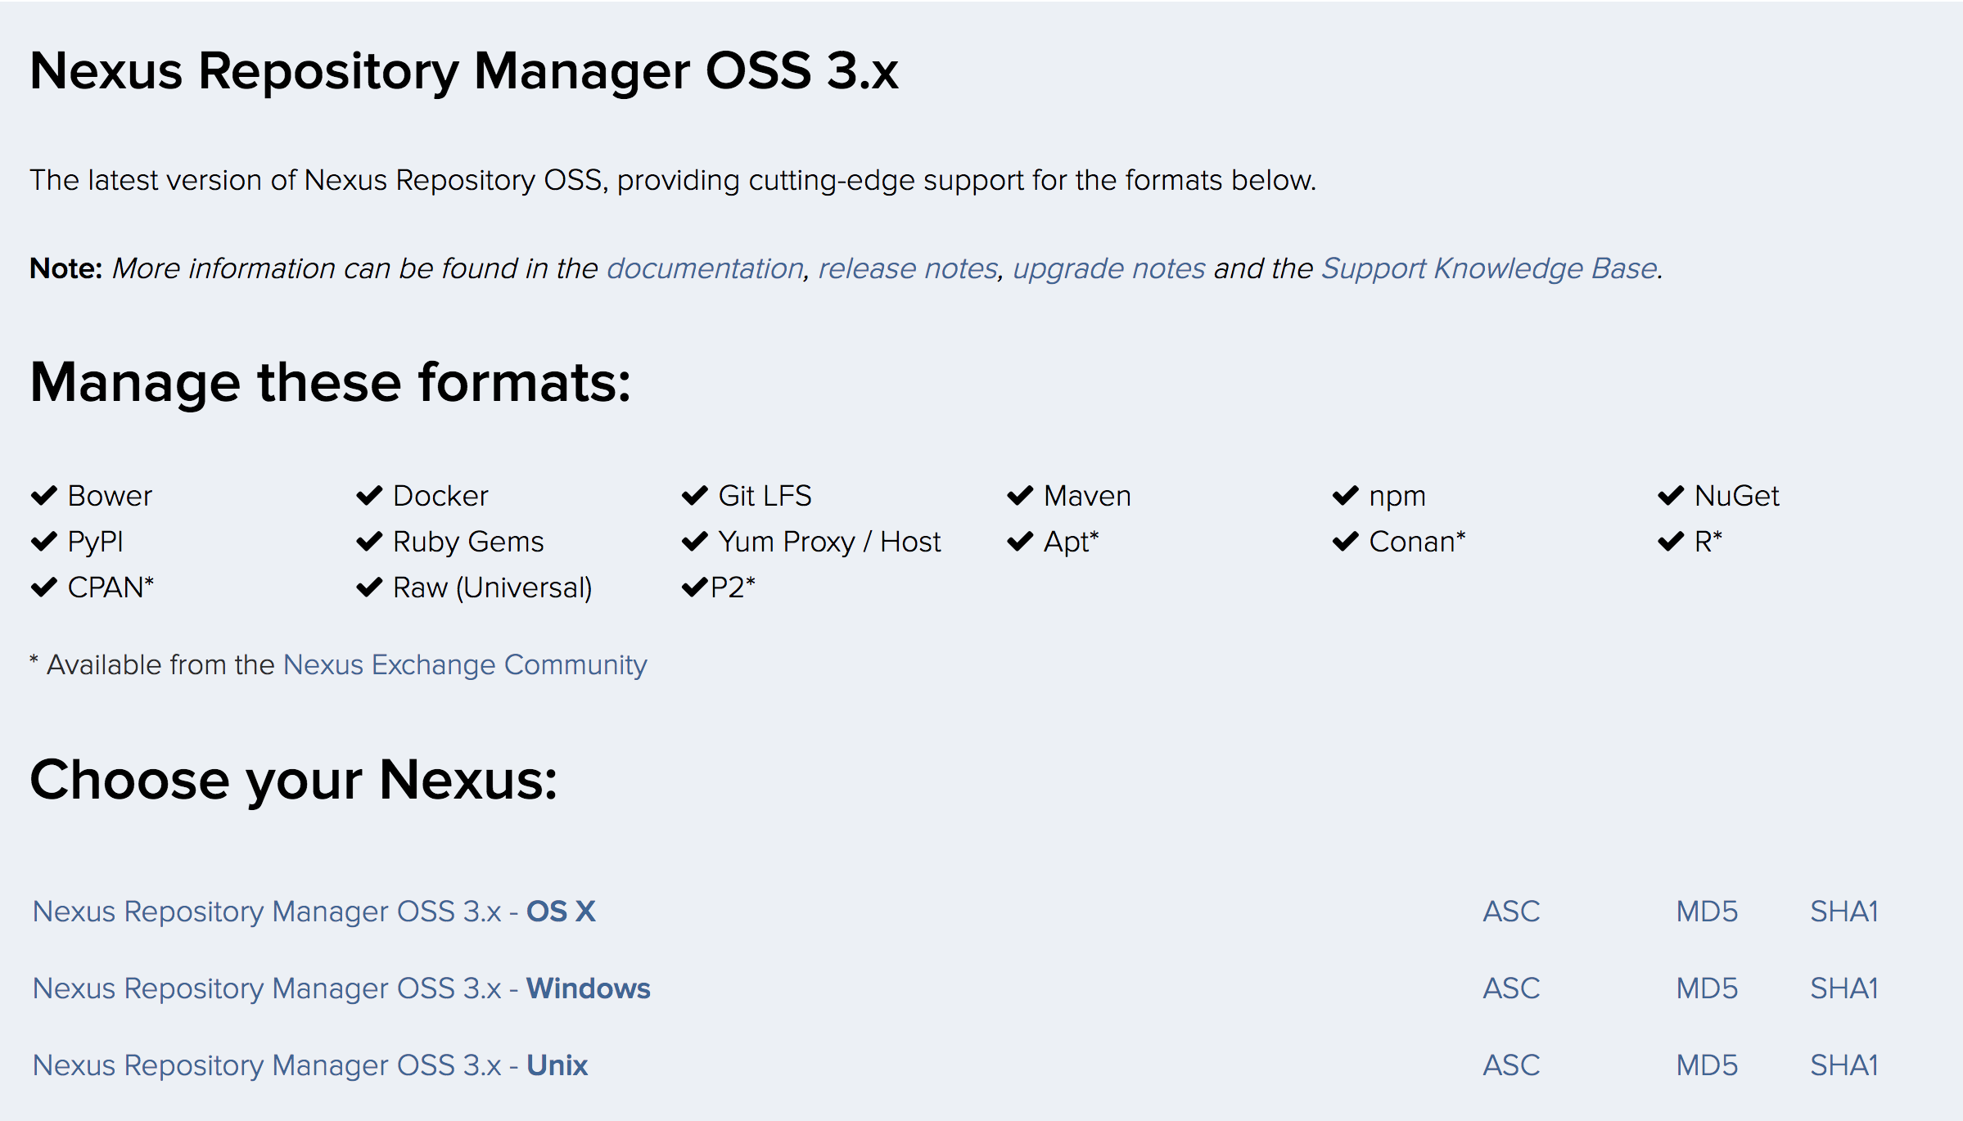Click the checkmark icon beside Ruby Gems

pyautogui.click(x=369, y=542)
